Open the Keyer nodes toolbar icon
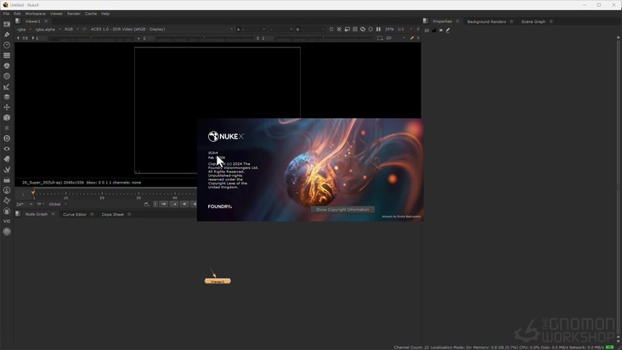 [7, 87]
